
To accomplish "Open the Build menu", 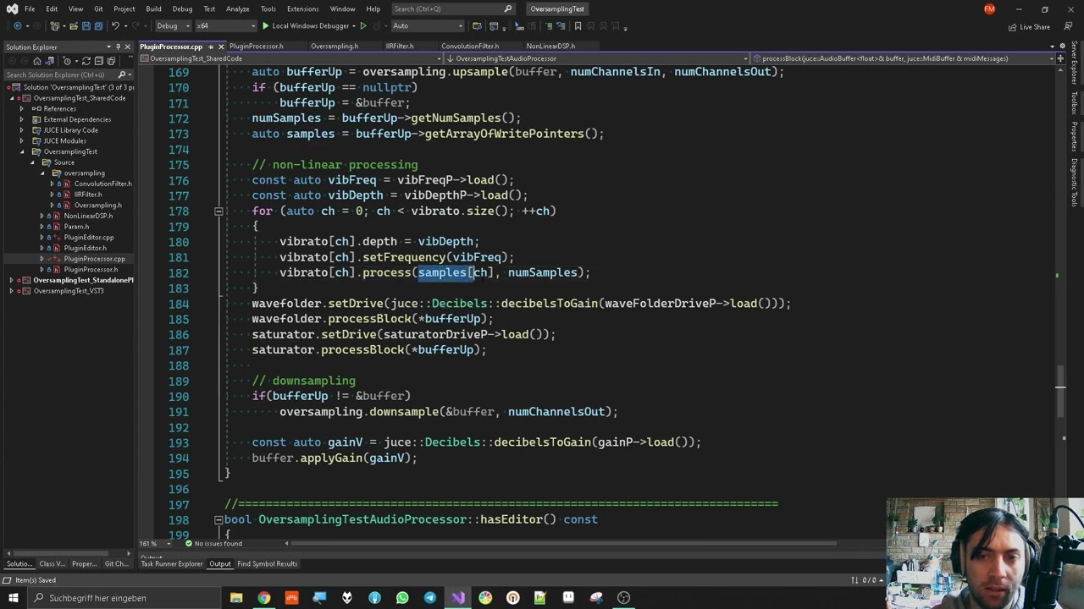I will (153, 8).
